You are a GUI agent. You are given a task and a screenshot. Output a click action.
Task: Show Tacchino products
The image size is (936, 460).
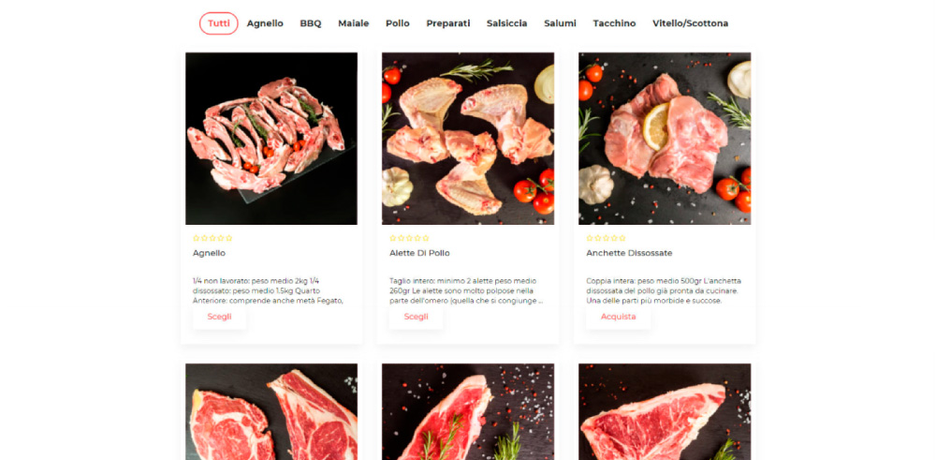(614, 23)
